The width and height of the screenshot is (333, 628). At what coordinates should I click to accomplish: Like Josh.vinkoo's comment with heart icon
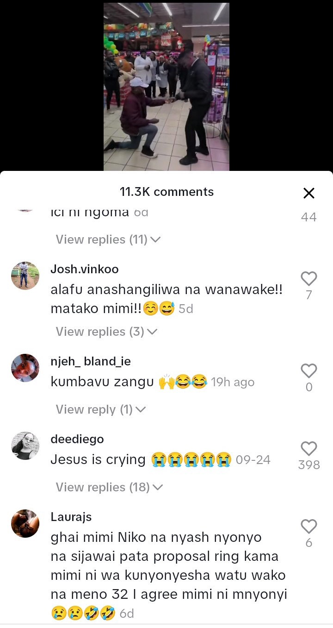308,278
